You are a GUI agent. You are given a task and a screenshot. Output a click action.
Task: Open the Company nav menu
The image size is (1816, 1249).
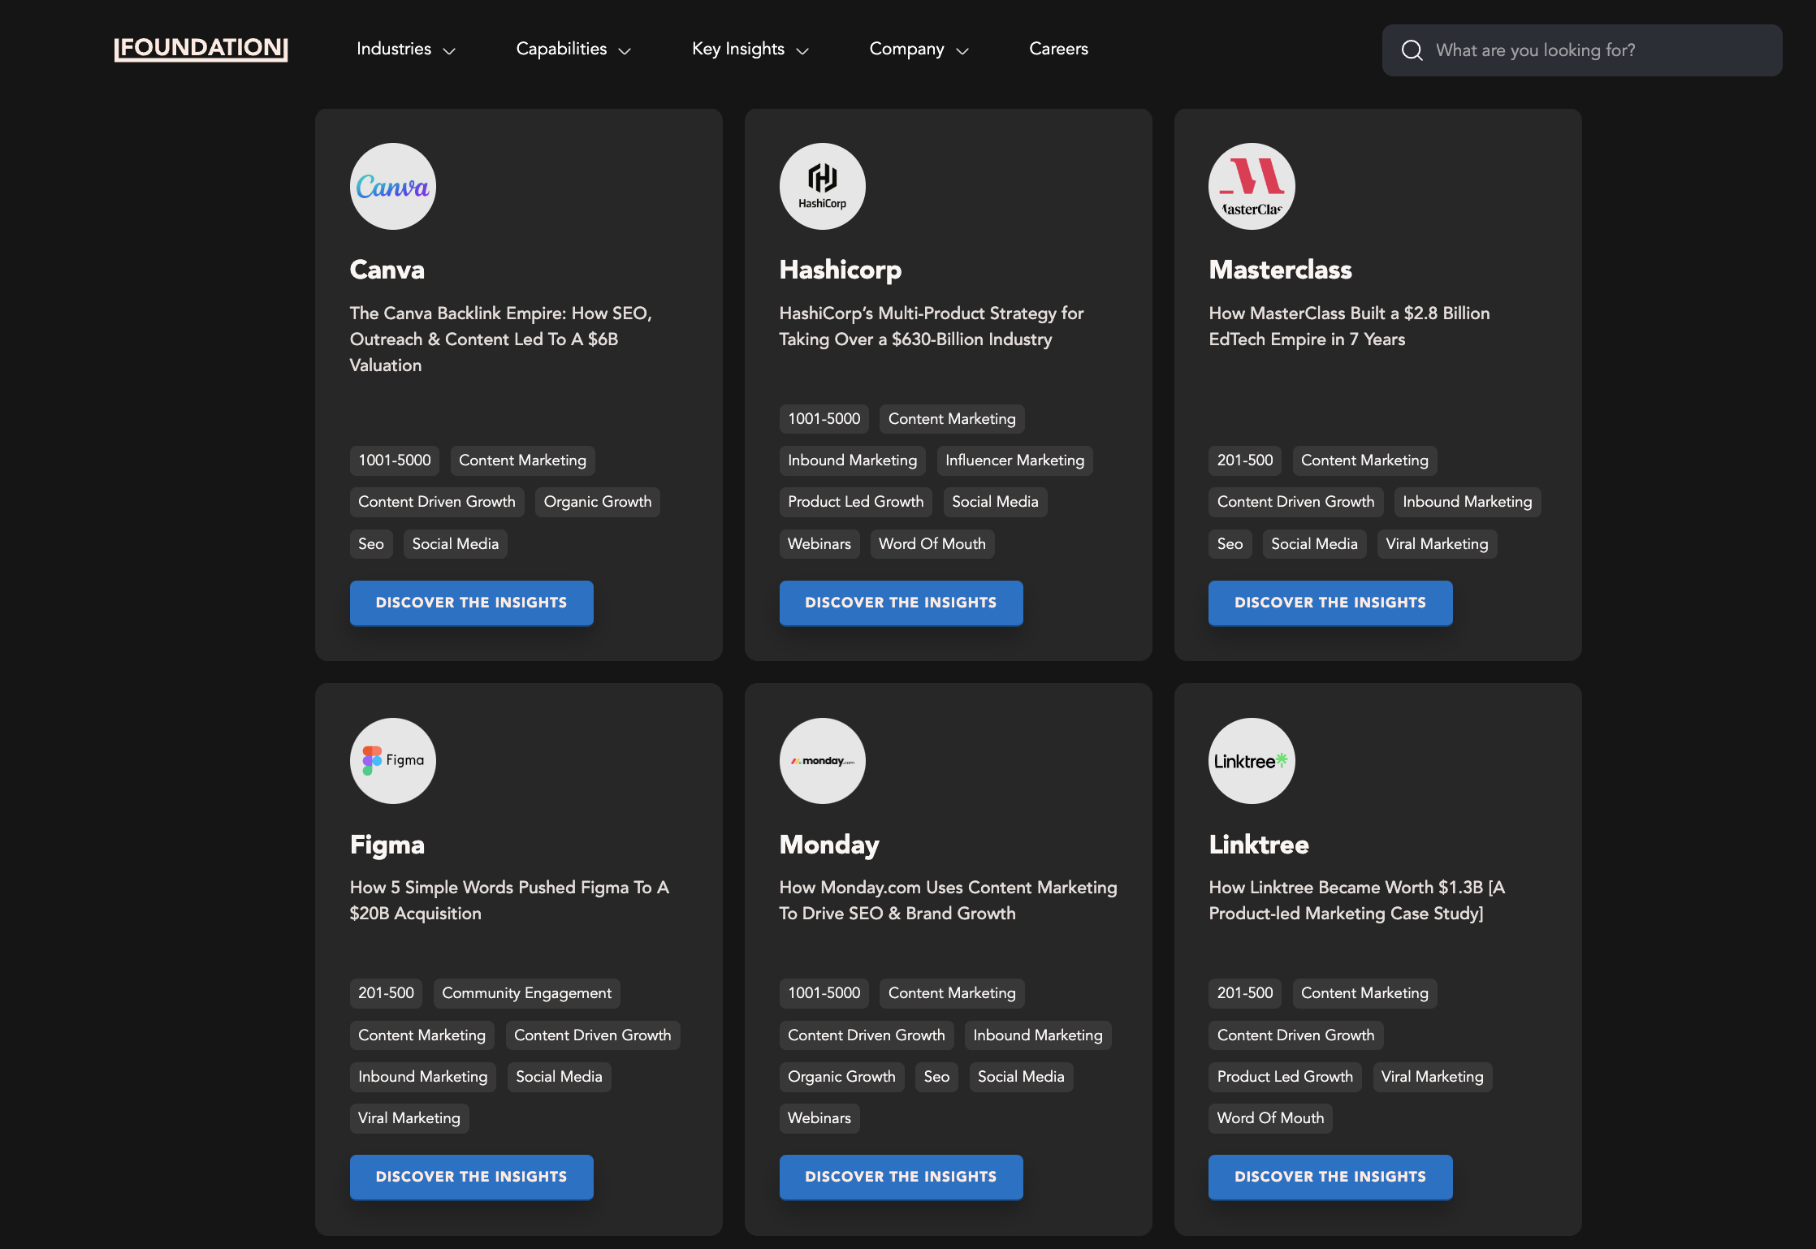906,49
